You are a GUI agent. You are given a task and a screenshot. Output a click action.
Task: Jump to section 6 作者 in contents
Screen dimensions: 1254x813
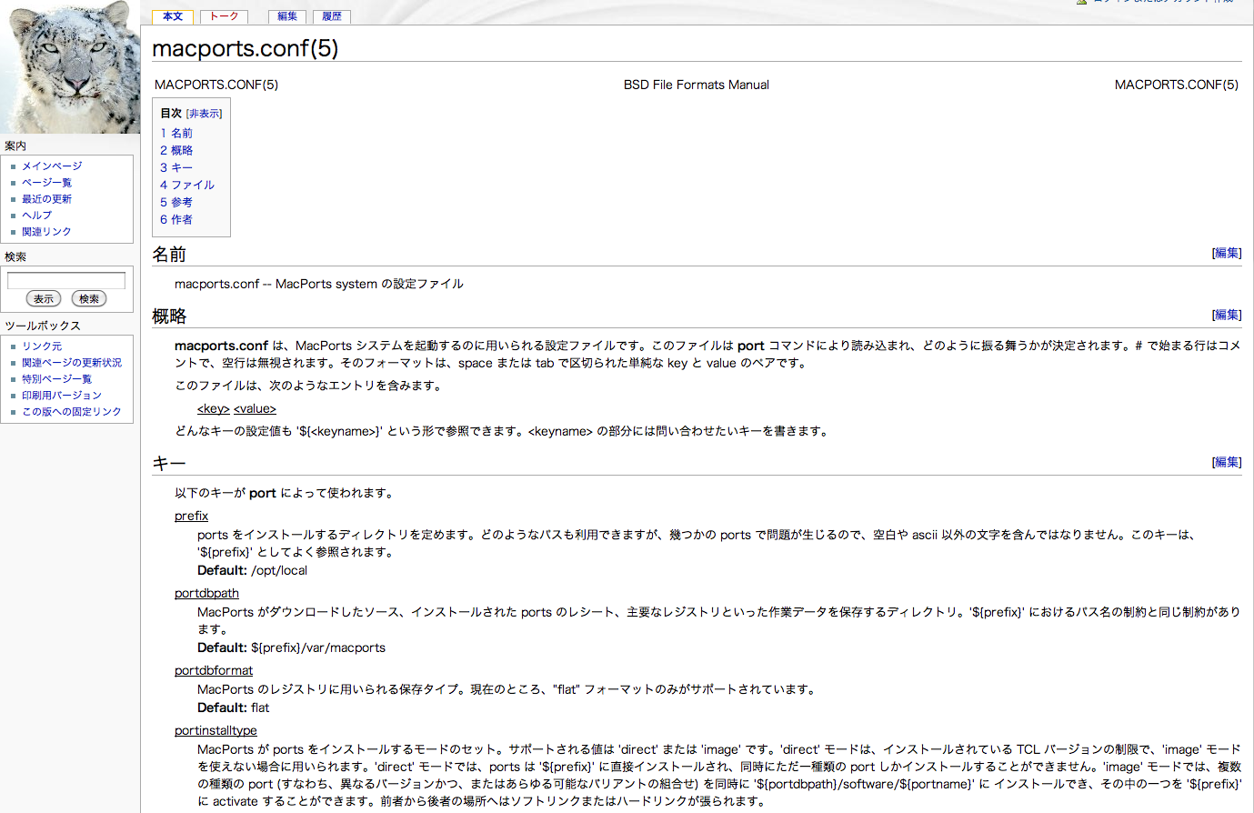point(176,219)
